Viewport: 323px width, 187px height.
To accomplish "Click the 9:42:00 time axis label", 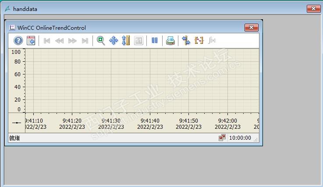I will 227,121.
